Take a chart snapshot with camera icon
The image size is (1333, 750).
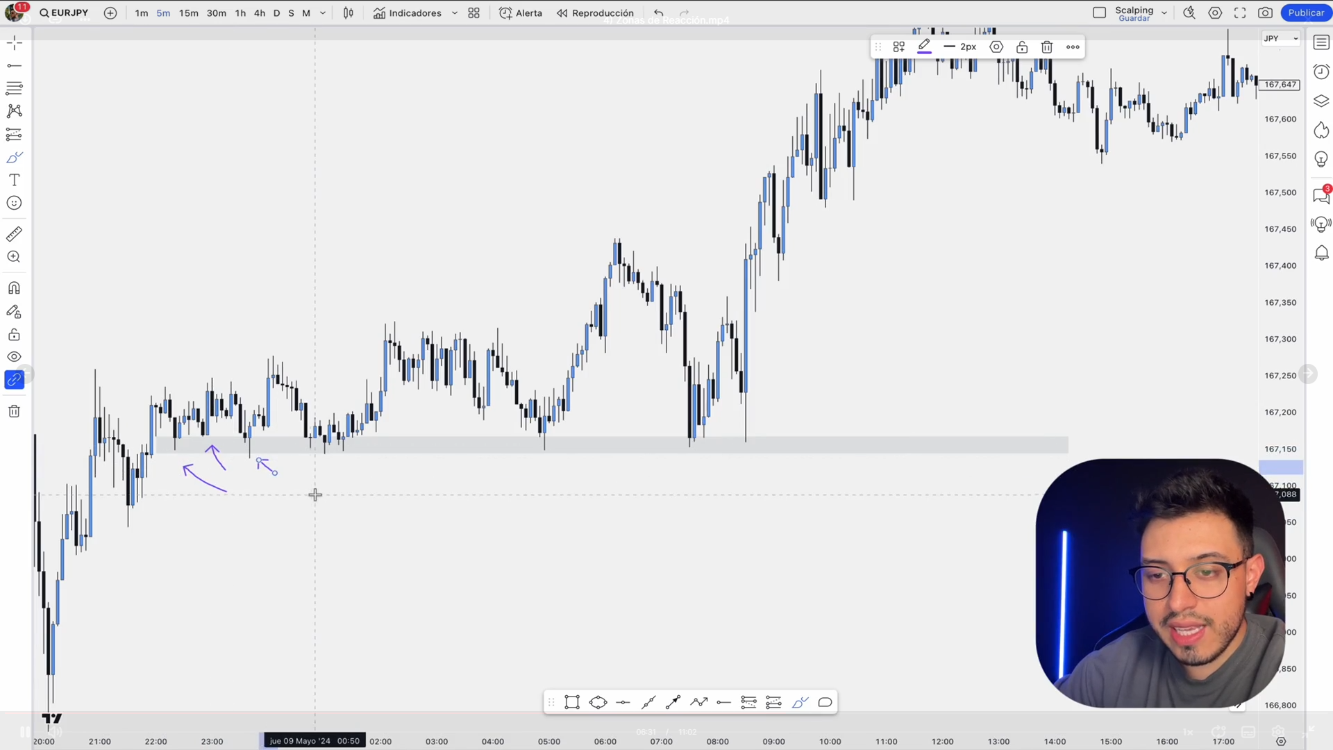coord(1266,12)
